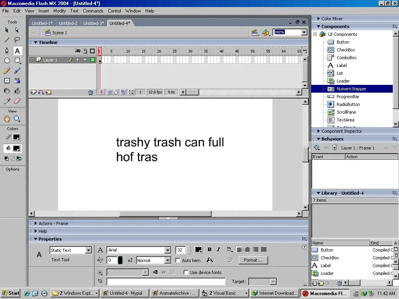Open the Static Text type dropdown
This screenshot has width=399, height=299.
[88, 250]
